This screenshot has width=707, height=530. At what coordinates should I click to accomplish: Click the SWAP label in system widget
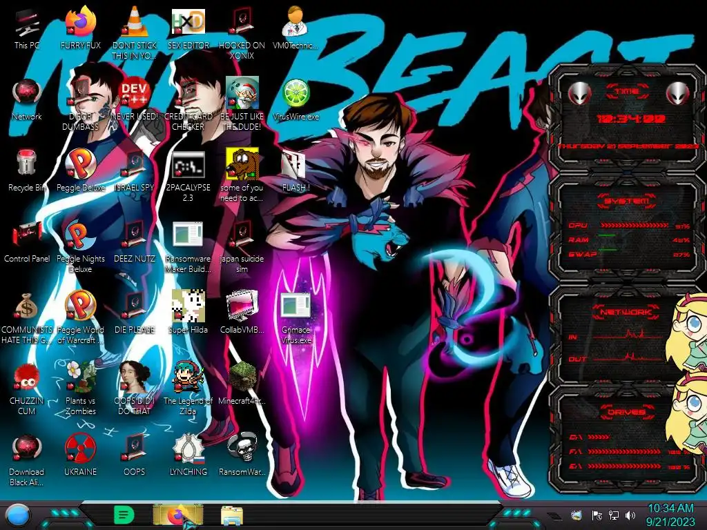click(582, 254)
